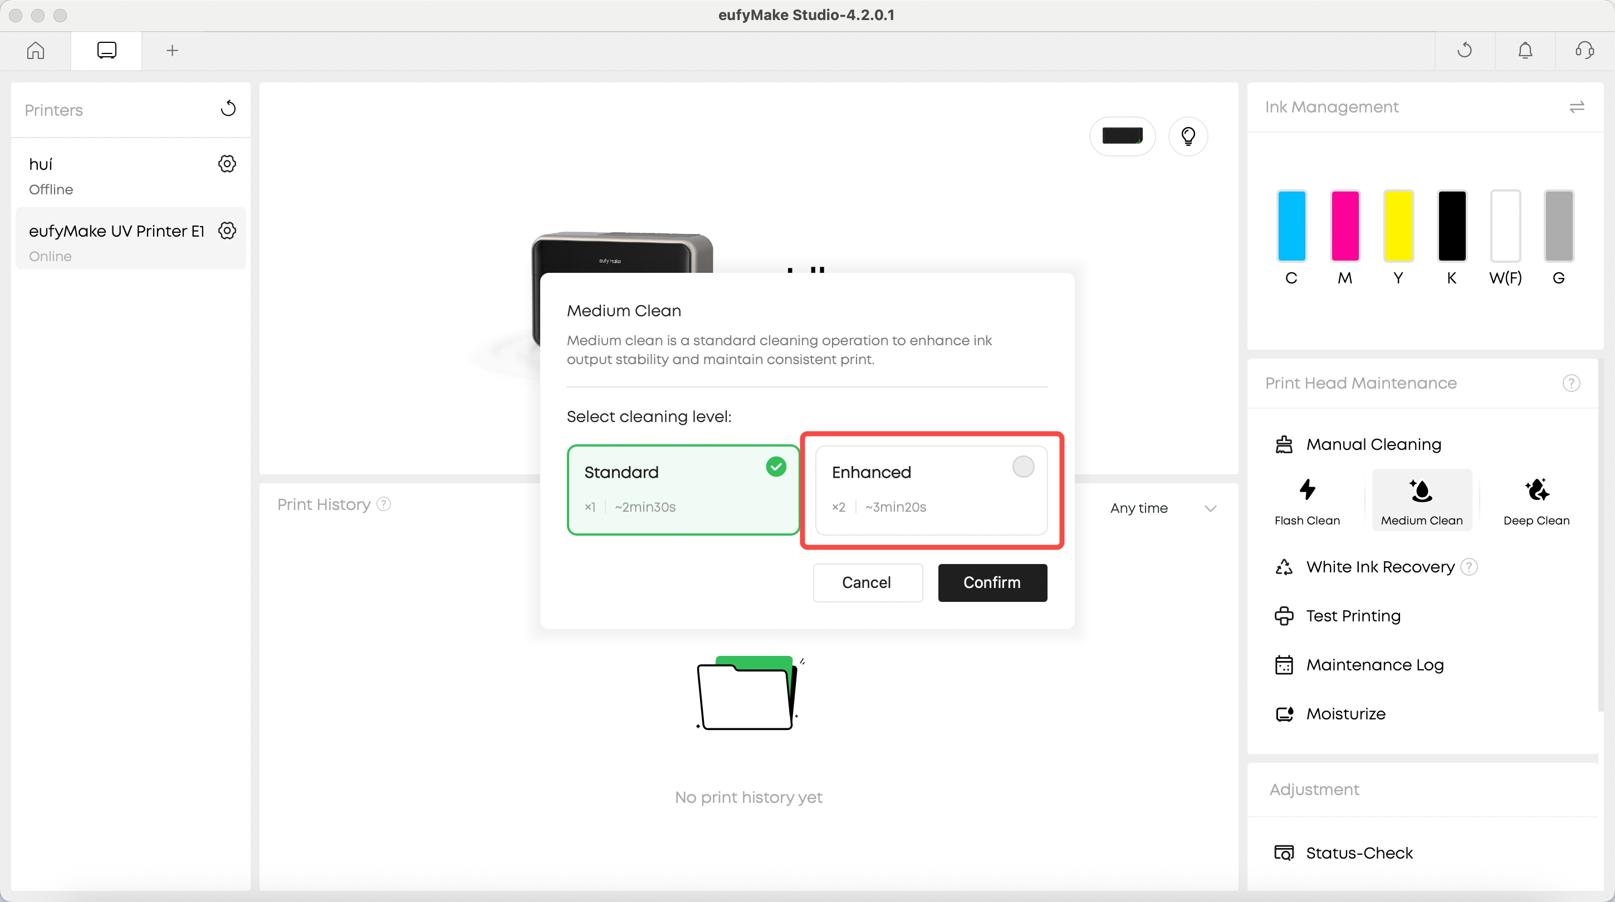Screen dimensions: 1615x902
Task: Open the notifications bell
Action: [1525, 50]
